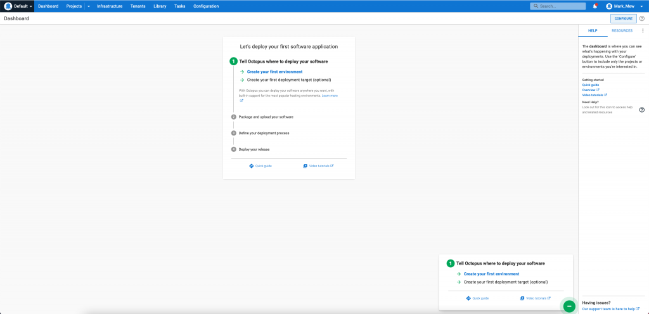Open Quick guide in the floating card

pos(480,298)
